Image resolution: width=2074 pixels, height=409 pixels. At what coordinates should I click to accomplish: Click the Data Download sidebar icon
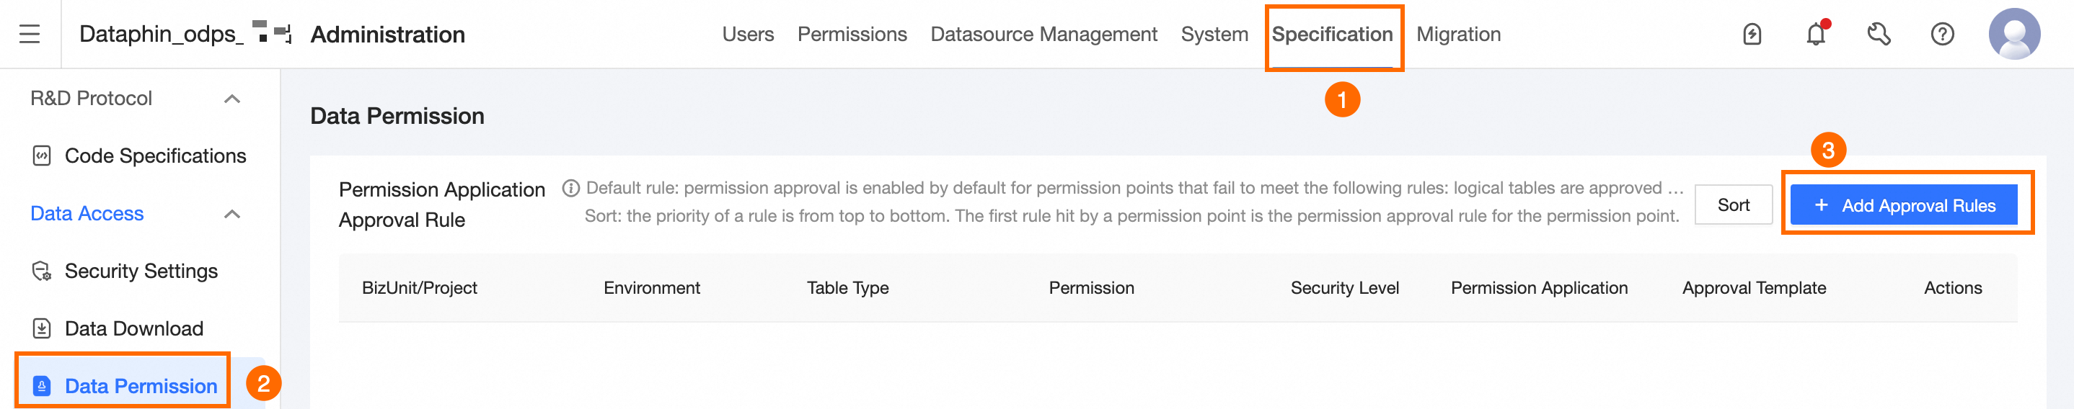(x=42, y=328)
